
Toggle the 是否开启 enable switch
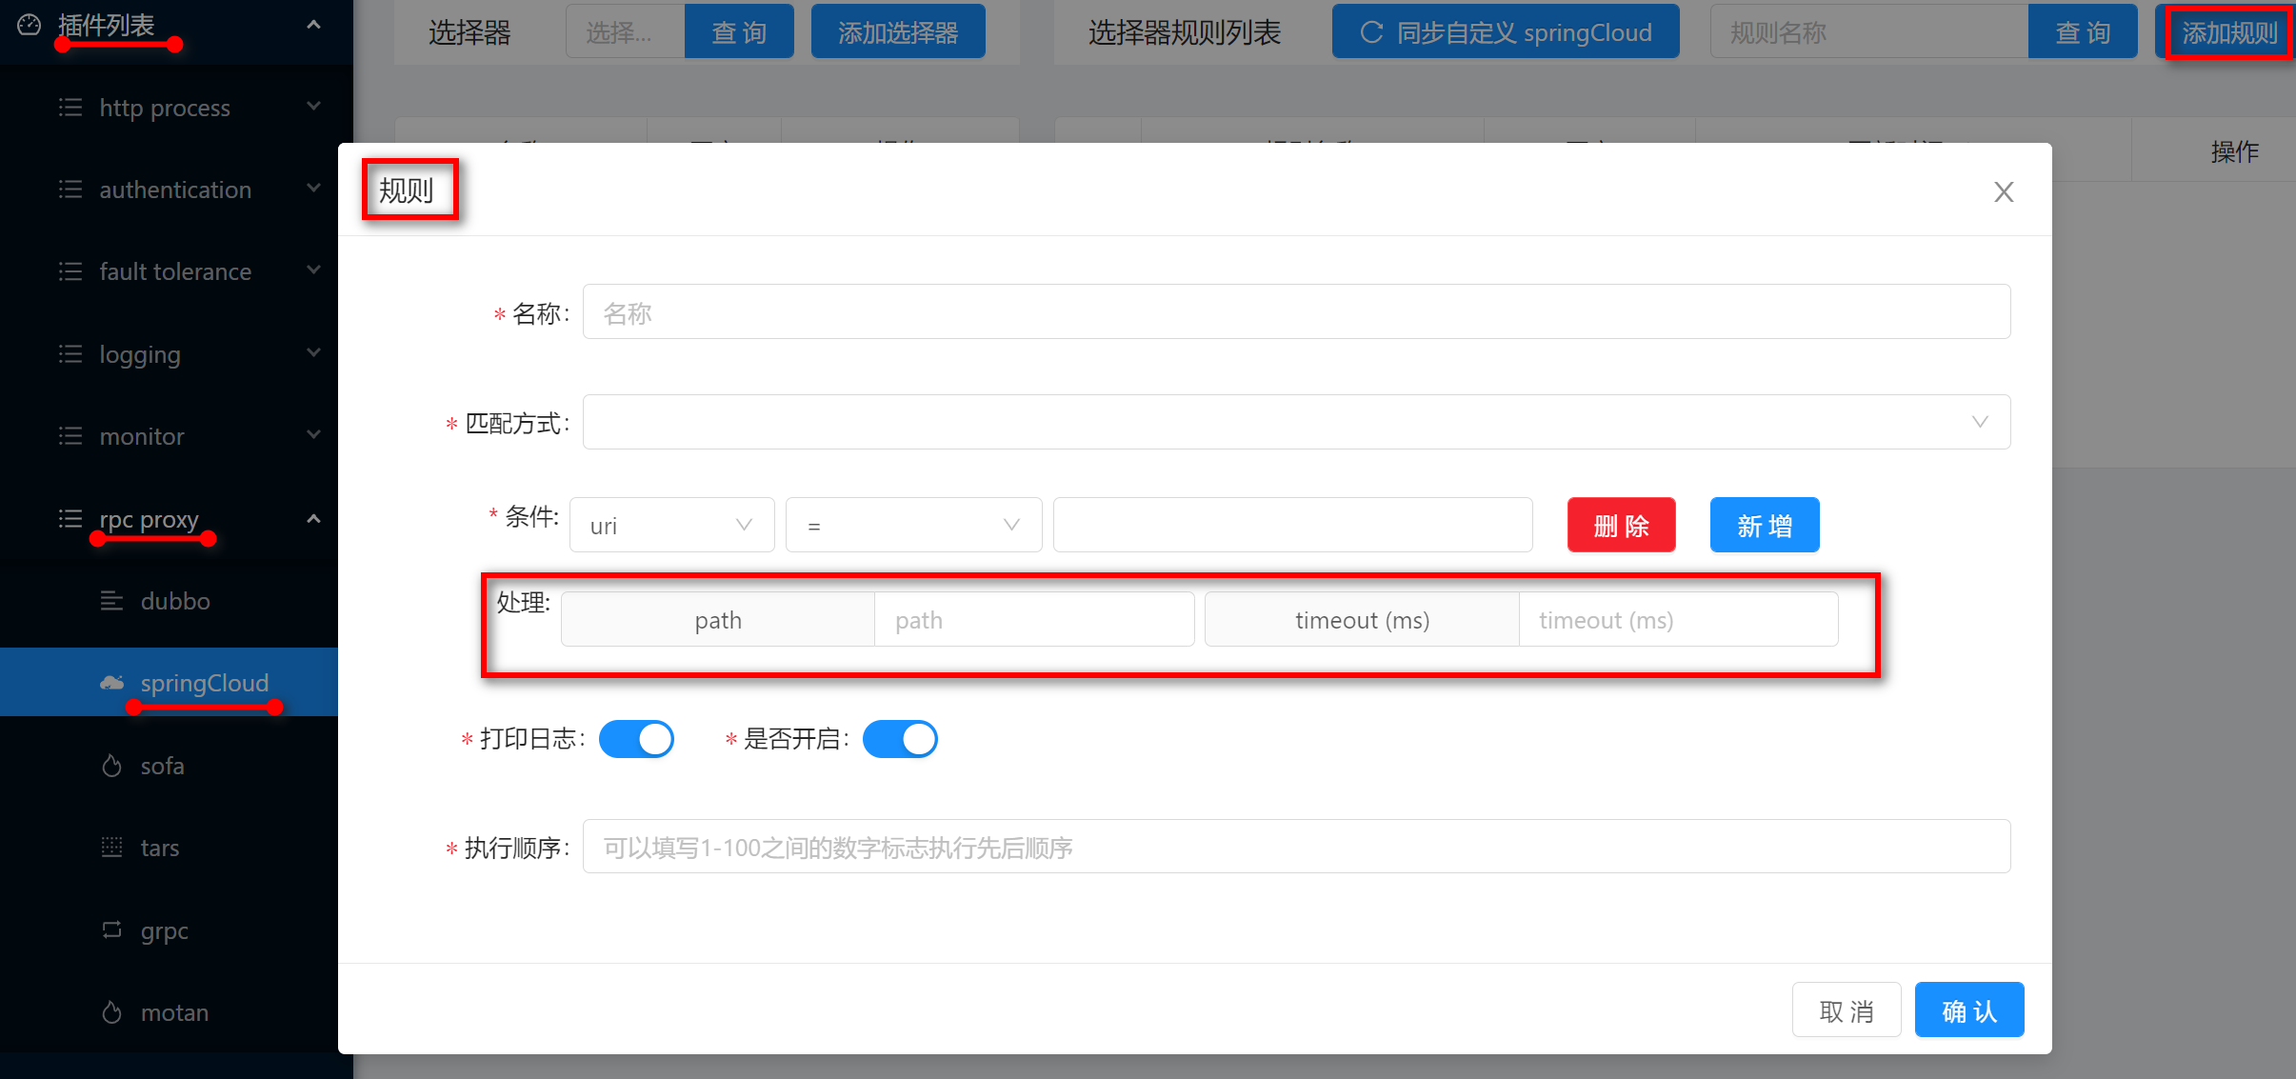click(900, 739)
